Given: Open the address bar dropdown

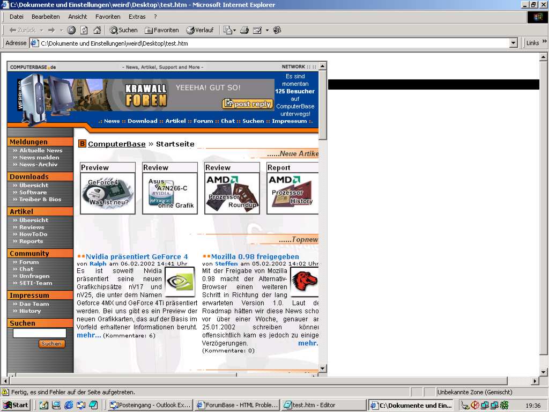Looking at the screenshot, I should pyautogui.click(x=513, y=43).
